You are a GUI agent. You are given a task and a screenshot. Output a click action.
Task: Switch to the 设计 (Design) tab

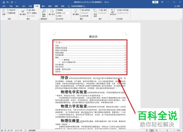point(24,6)
